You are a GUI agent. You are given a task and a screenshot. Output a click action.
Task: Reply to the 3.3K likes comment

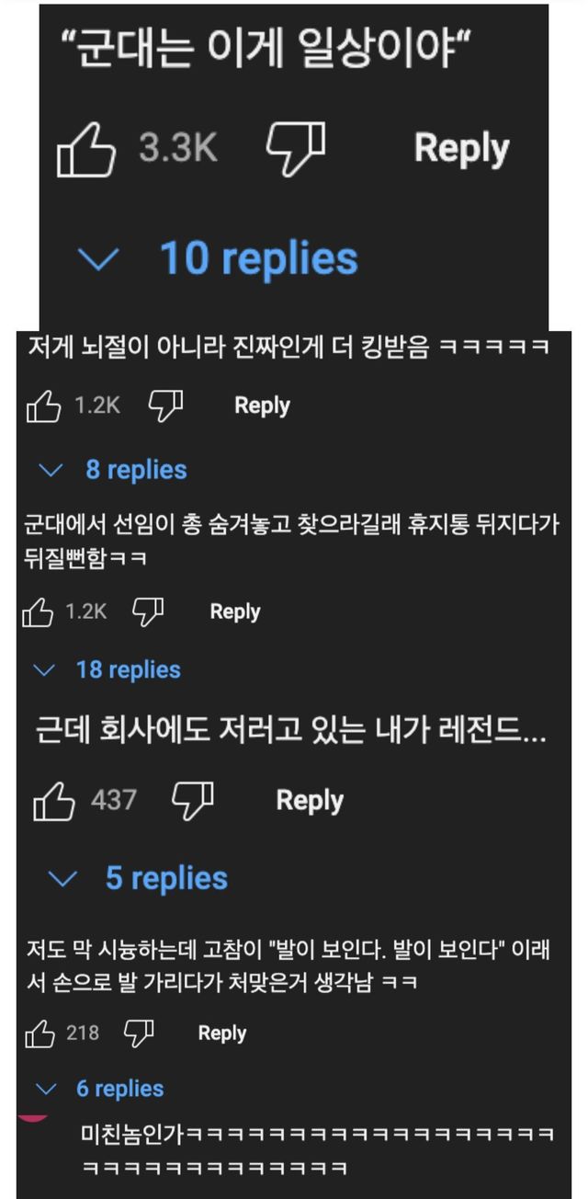click(x=461, y=150)
